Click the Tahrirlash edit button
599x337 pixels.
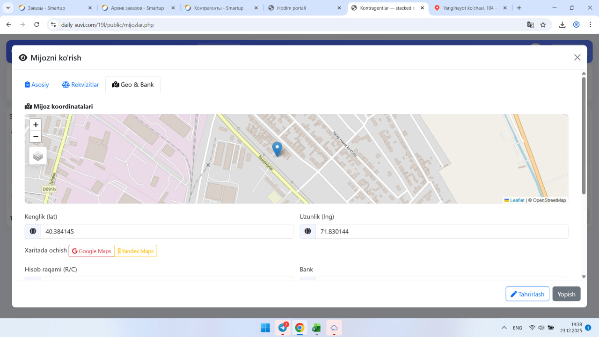click(x=527, y=294)
